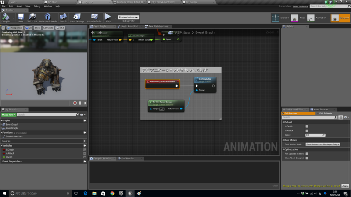Click the My Blueprint search field

48,115
